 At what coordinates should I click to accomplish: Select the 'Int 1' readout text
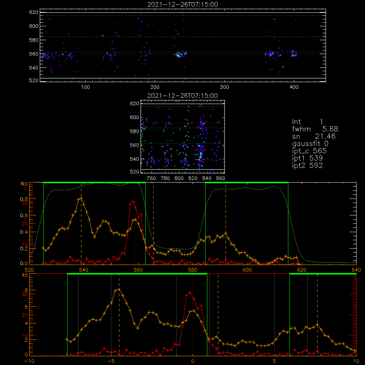pos(307,122)
